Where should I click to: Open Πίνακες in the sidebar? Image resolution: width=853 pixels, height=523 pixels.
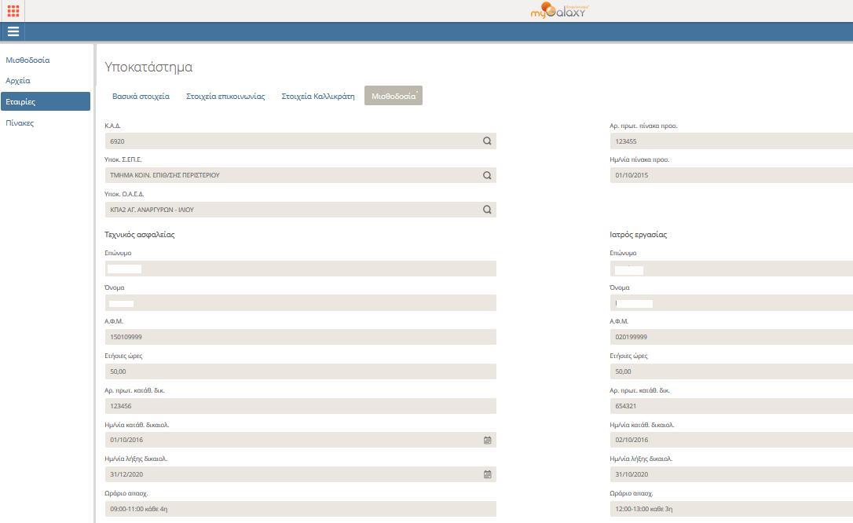point(20,123)
